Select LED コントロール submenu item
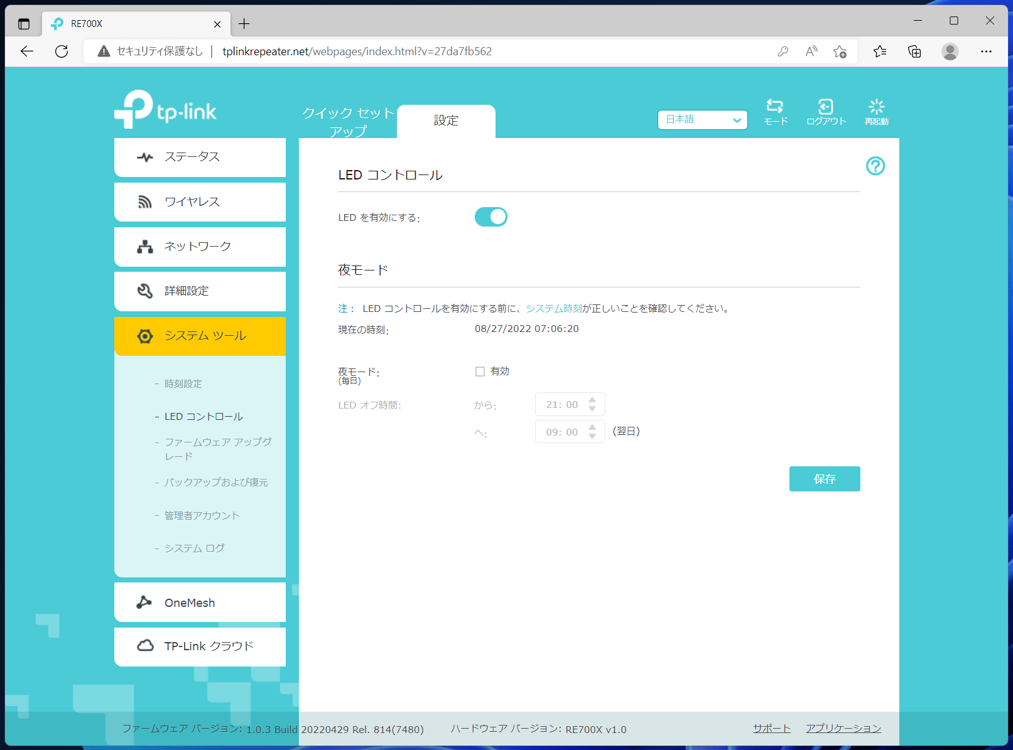 (203, 416)
